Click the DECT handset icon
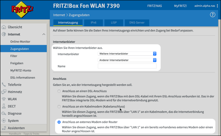Image resolution: width=221 pixels, height=136 pixels. click(4, 106)
